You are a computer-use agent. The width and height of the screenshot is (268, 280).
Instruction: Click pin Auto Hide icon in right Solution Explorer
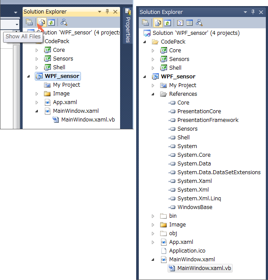coord(253,12)
